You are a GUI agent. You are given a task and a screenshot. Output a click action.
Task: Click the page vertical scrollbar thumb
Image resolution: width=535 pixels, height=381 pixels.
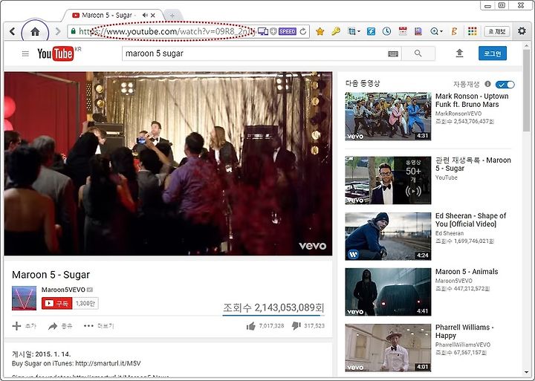(527, 90)
